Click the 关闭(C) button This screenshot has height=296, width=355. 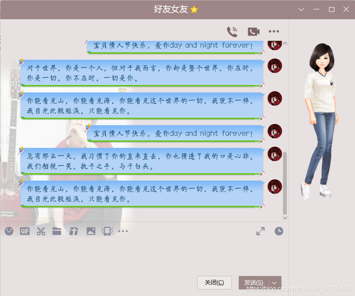point(214,283)
